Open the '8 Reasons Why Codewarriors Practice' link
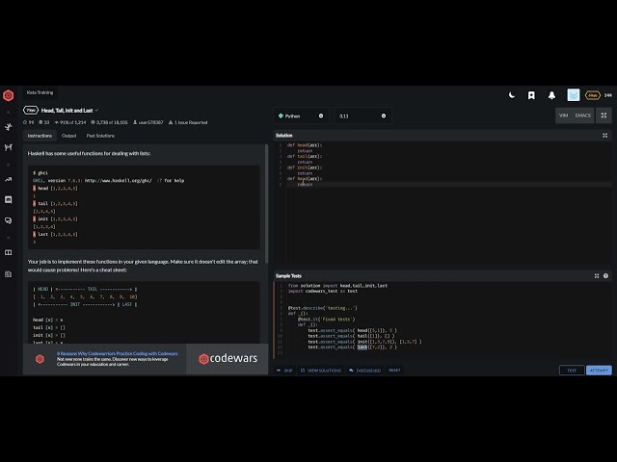Screen dimensions: 617x462 coord(118,353)
